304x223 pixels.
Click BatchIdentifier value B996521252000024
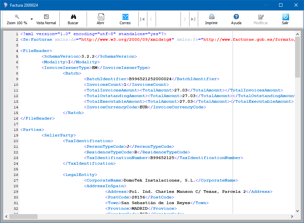150,79
